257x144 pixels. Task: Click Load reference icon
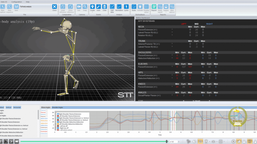click(63, 7)
